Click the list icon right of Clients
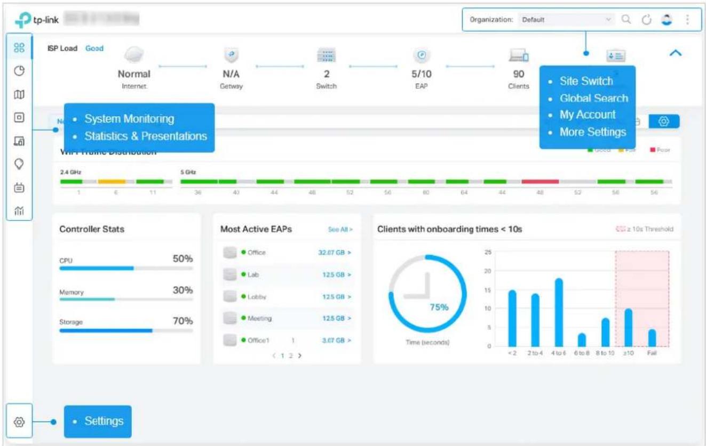 pos(616,56)
